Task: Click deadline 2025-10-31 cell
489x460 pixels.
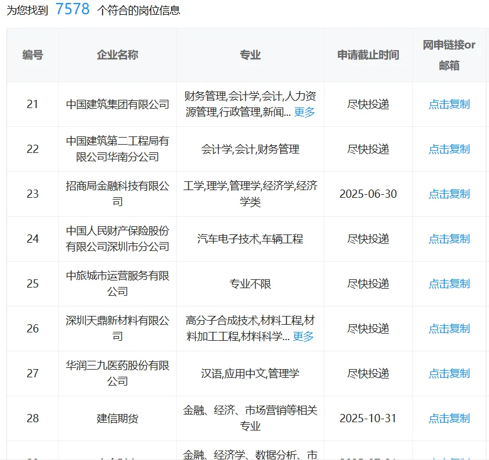Action: pyautogui.click(x=368, y=419)
